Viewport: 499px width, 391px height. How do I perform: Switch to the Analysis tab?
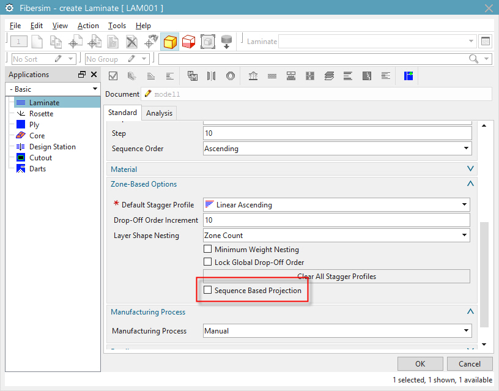click(x=159, y=113)
